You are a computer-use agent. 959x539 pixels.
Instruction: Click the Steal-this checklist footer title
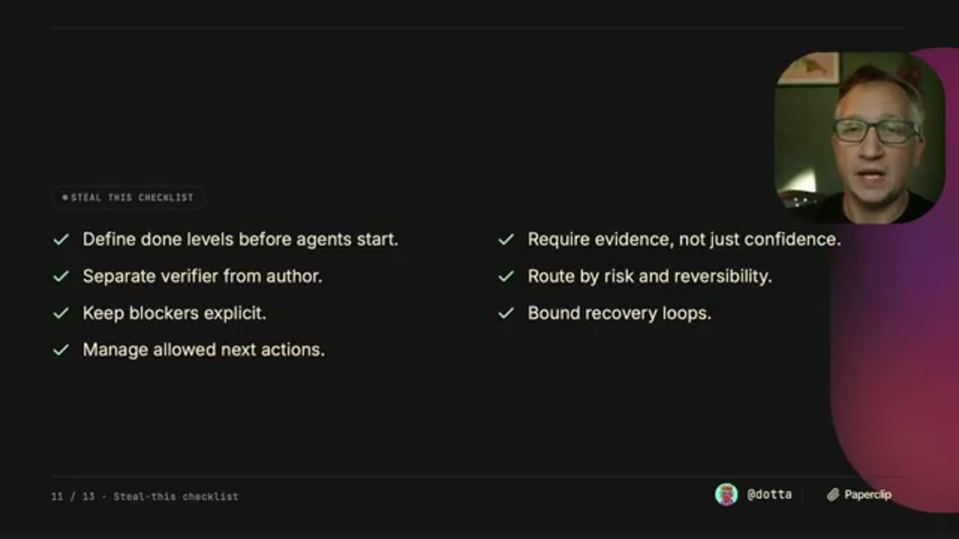(176, 496)
